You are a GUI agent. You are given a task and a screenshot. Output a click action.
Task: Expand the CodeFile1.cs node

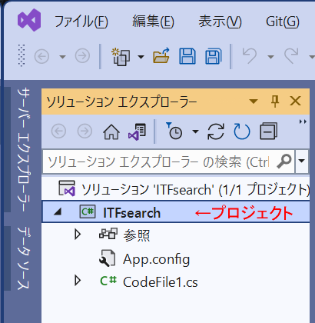click(x=78, y=281)
